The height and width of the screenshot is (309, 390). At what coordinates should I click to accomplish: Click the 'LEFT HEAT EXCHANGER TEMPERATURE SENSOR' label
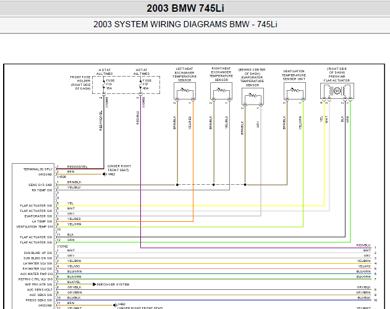click(185, 75)
